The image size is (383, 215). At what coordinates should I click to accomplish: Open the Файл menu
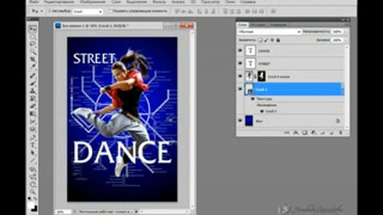pyautogui.click(x=34, y=2)
